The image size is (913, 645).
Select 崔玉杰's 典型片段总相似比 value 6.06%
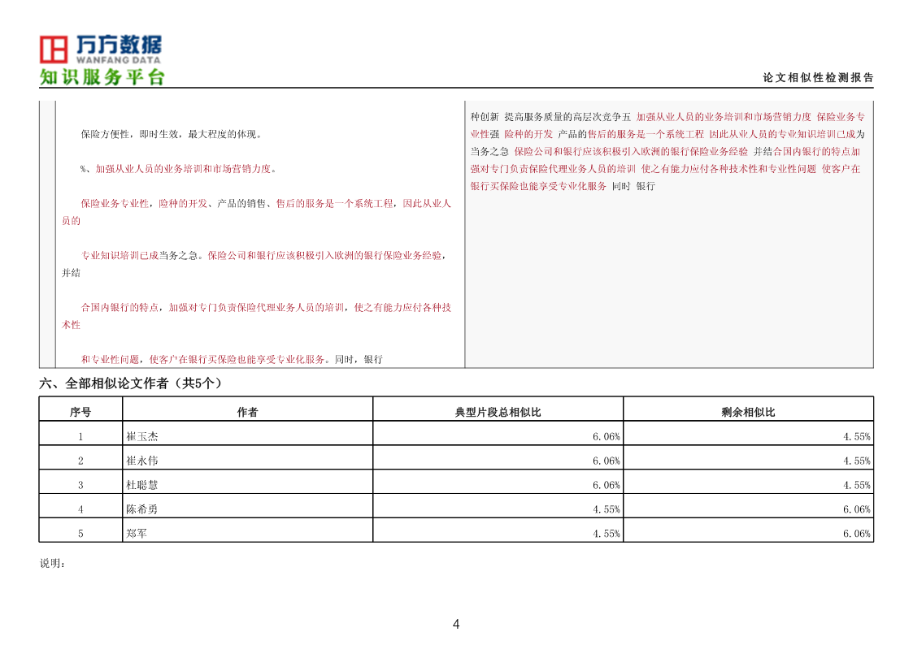tap(606, 437)
